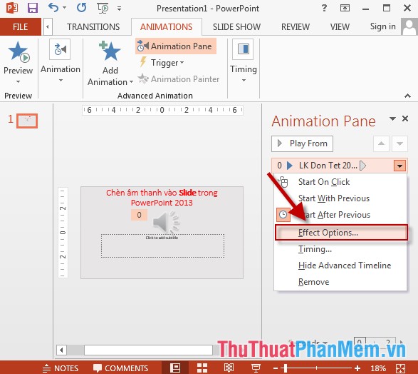Choose Remove from the animation menu
The image size is (418, 374).
click(x=340, y=282)
